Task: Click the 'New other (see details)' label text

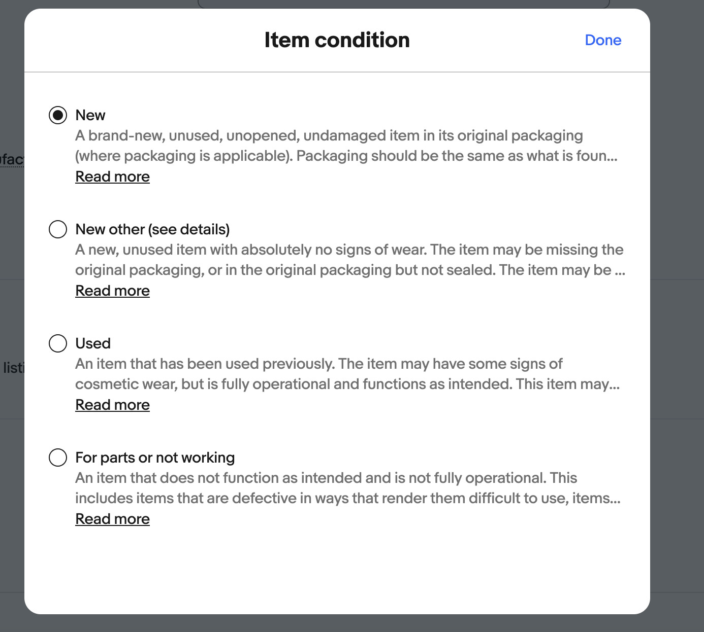Action: click(152, 229)
